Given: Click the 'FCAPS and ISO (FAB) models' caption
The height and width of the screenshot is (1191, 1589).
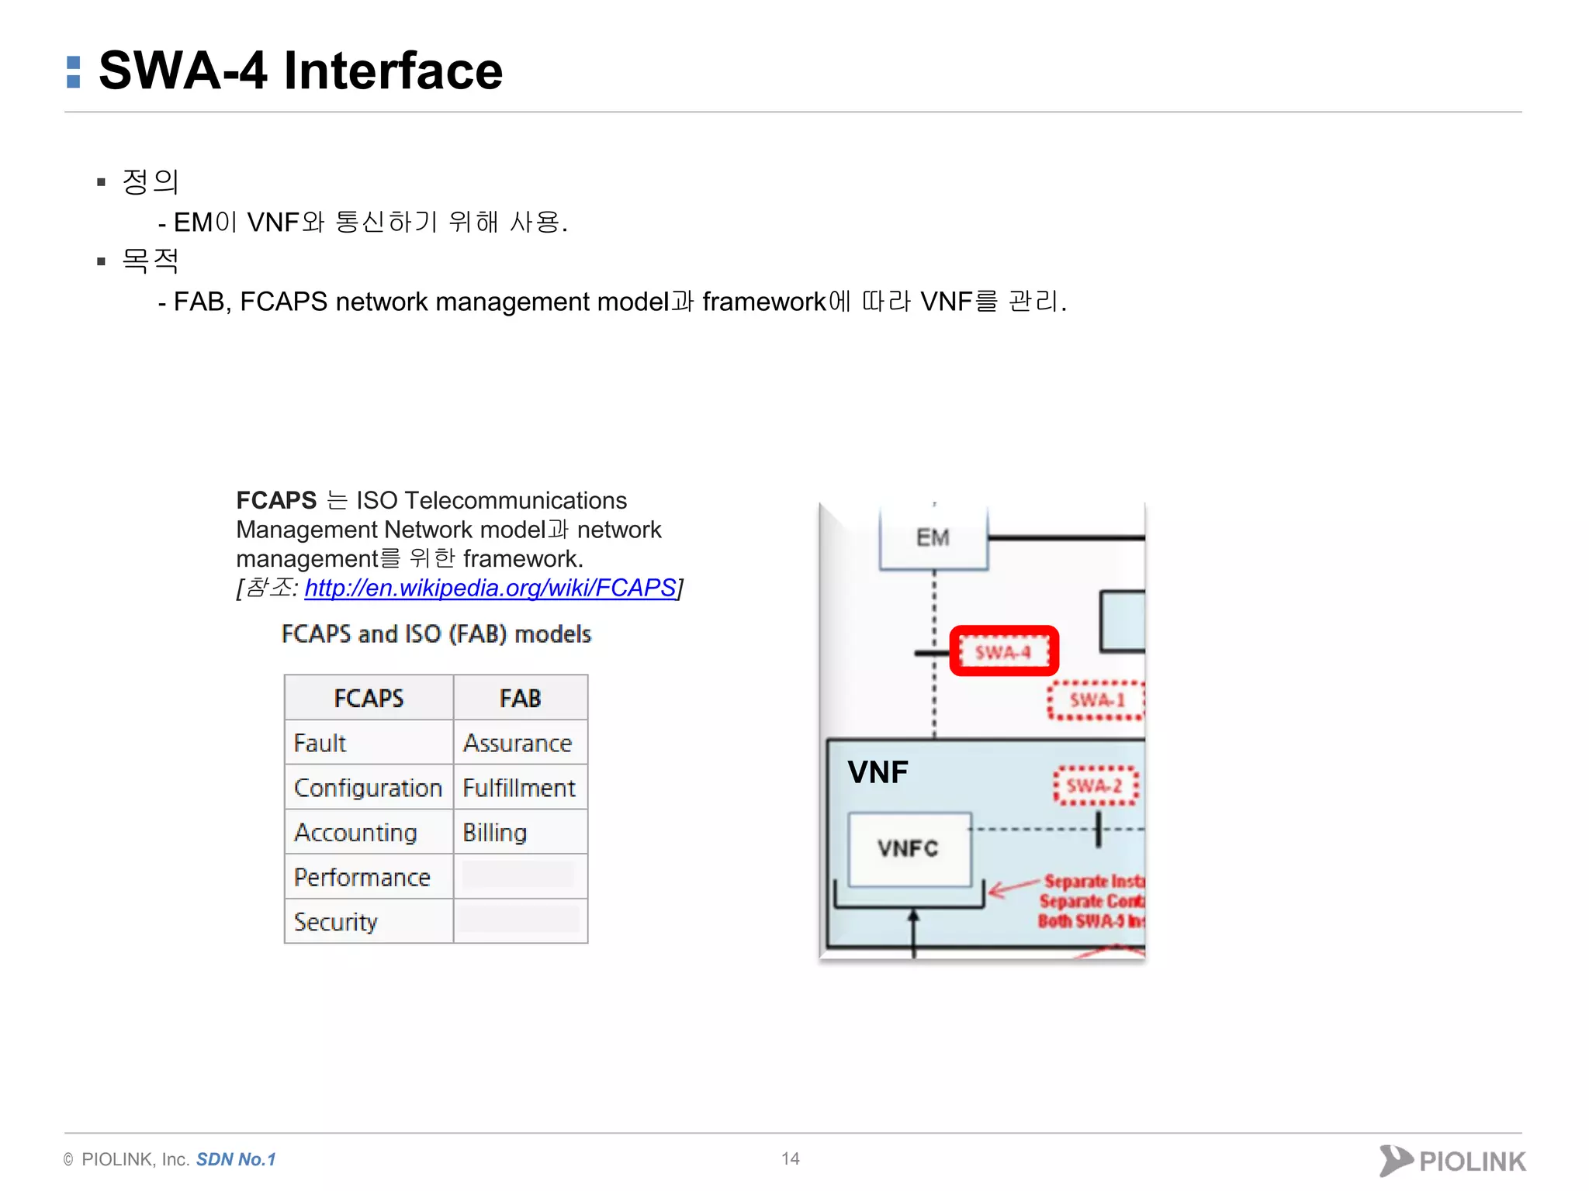Looking at the screenshot, I should tap(436, 634).
